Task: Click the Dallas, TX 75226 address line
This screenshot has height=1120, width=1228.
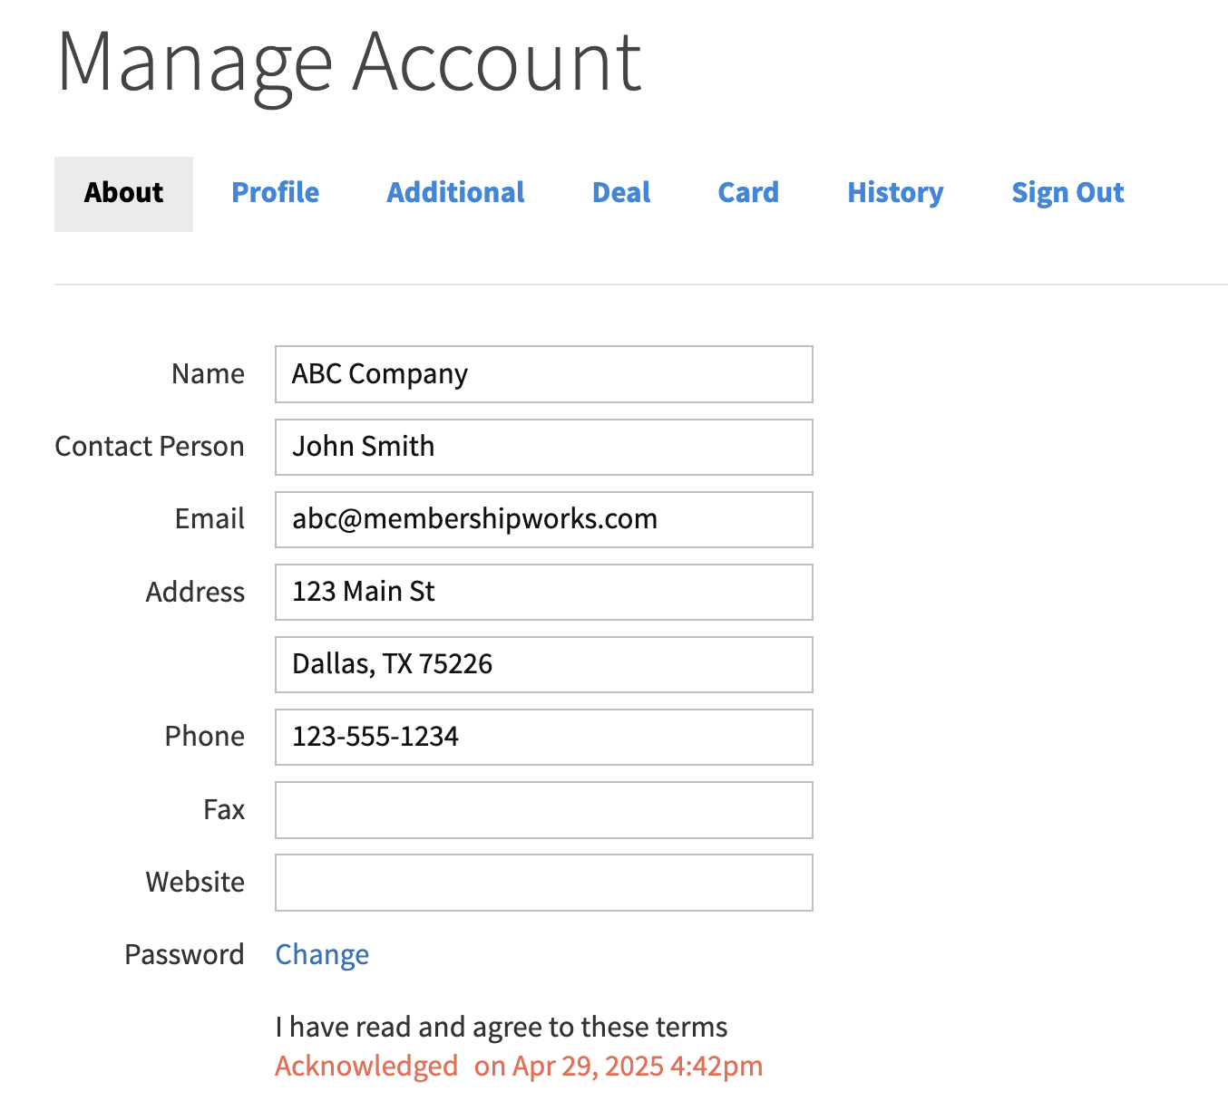Action: pos(543,664)
